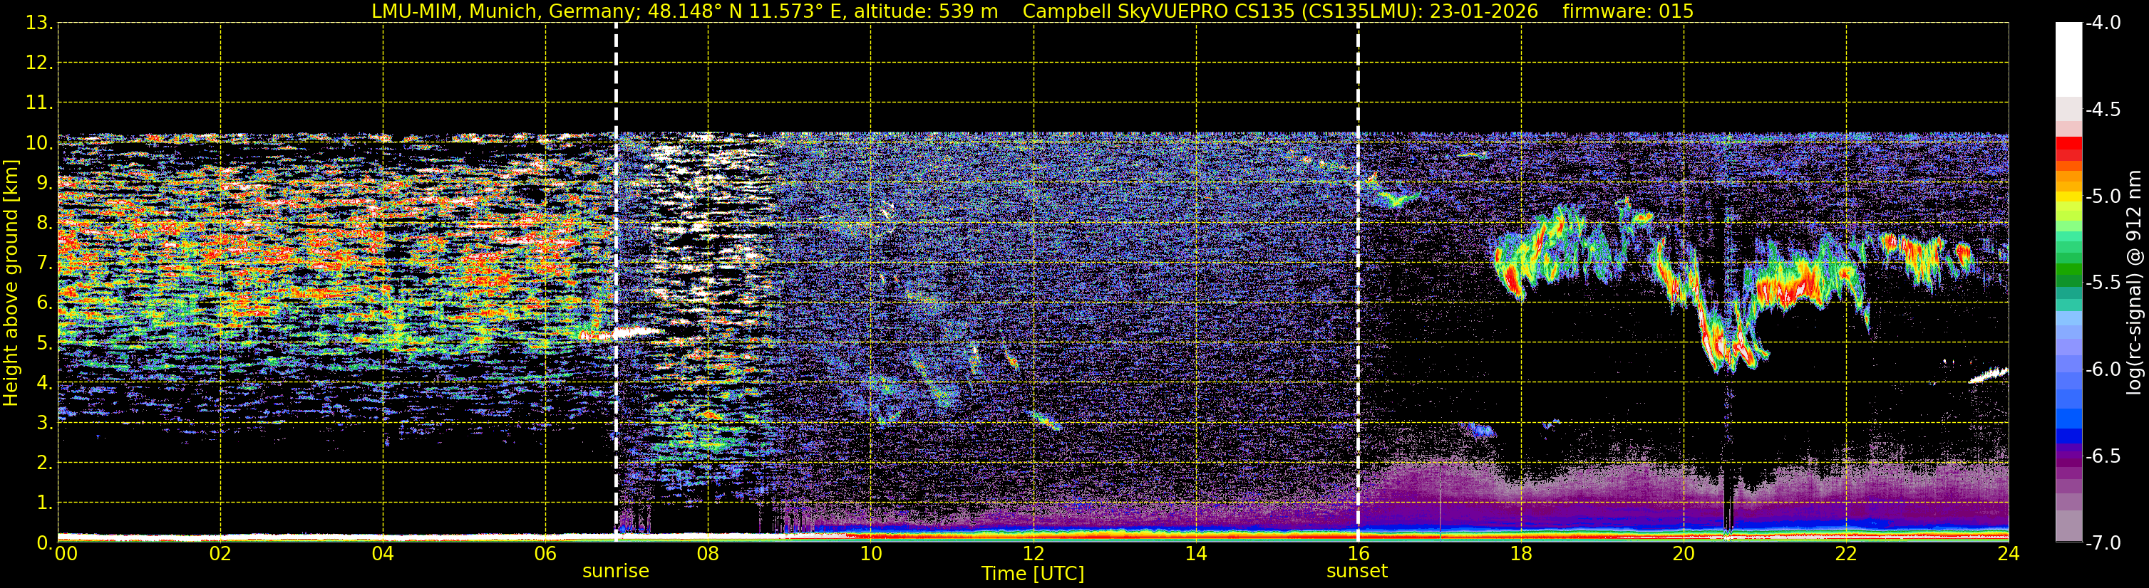
Task: Click the '12.' height axis tick label
Action: 39,63
